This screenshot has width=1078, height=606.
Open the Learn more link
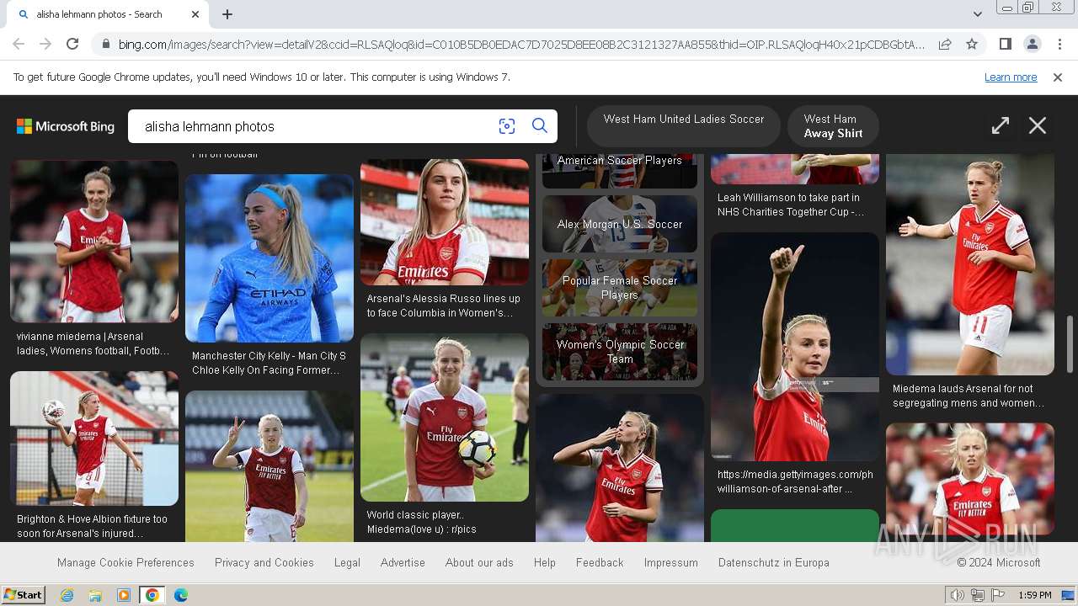[x=1011, y=77]
